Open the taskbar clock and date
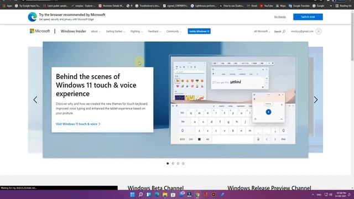354x199 pixels. pyautogui.click(x=341, y=195)
